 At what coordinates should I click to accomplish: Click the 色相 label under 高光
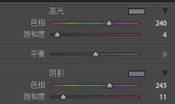click(38, 23)
